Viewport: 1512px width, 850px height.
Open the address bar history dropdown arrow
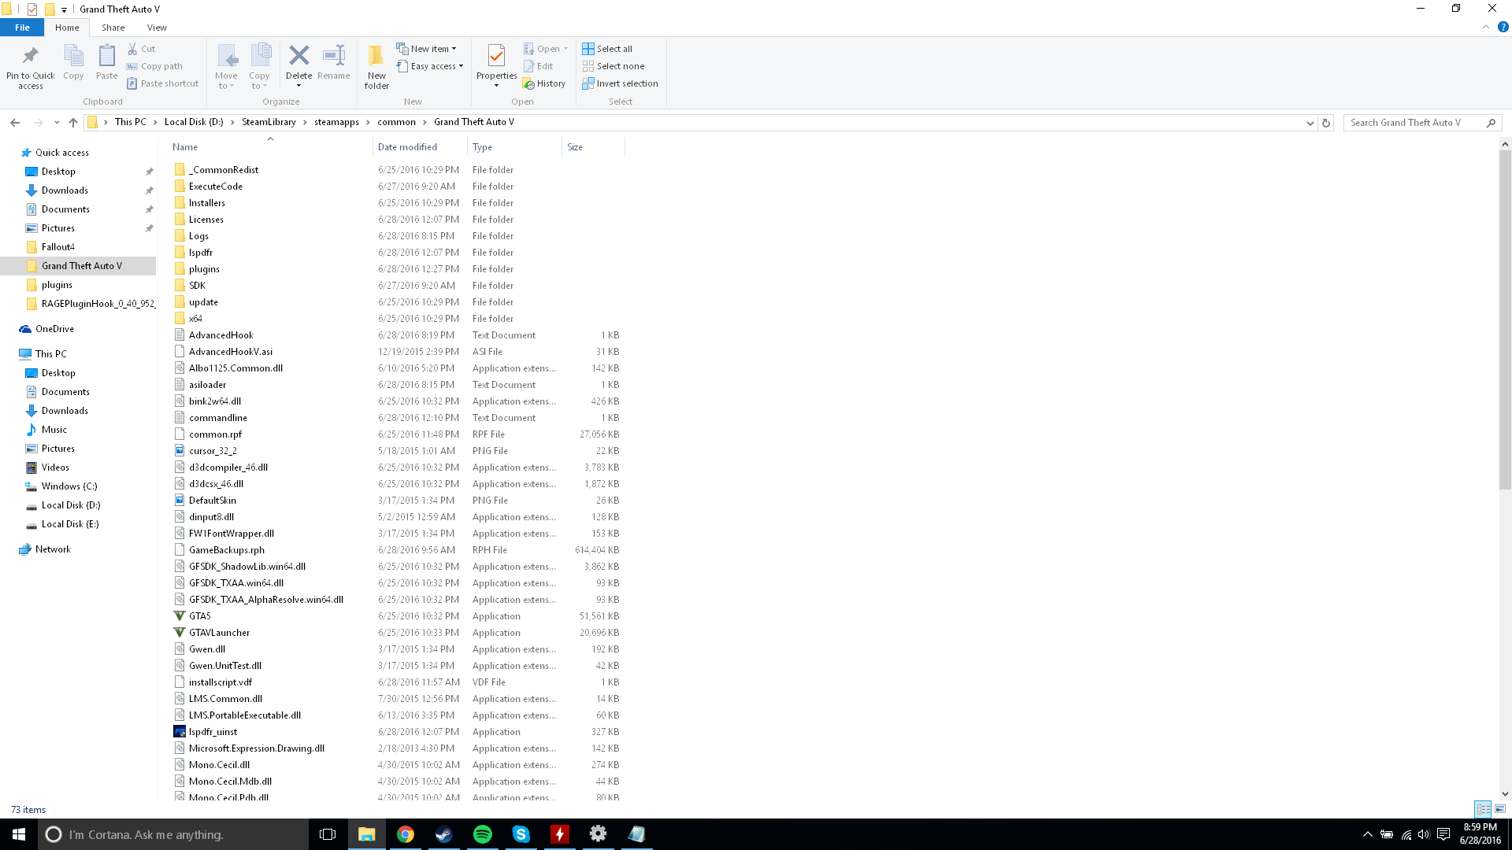point(1310,123)
